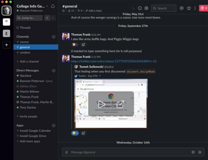Viewport: 208px width, 160px height.
Task: Click the channel details info icon
Action: (140, 8)
